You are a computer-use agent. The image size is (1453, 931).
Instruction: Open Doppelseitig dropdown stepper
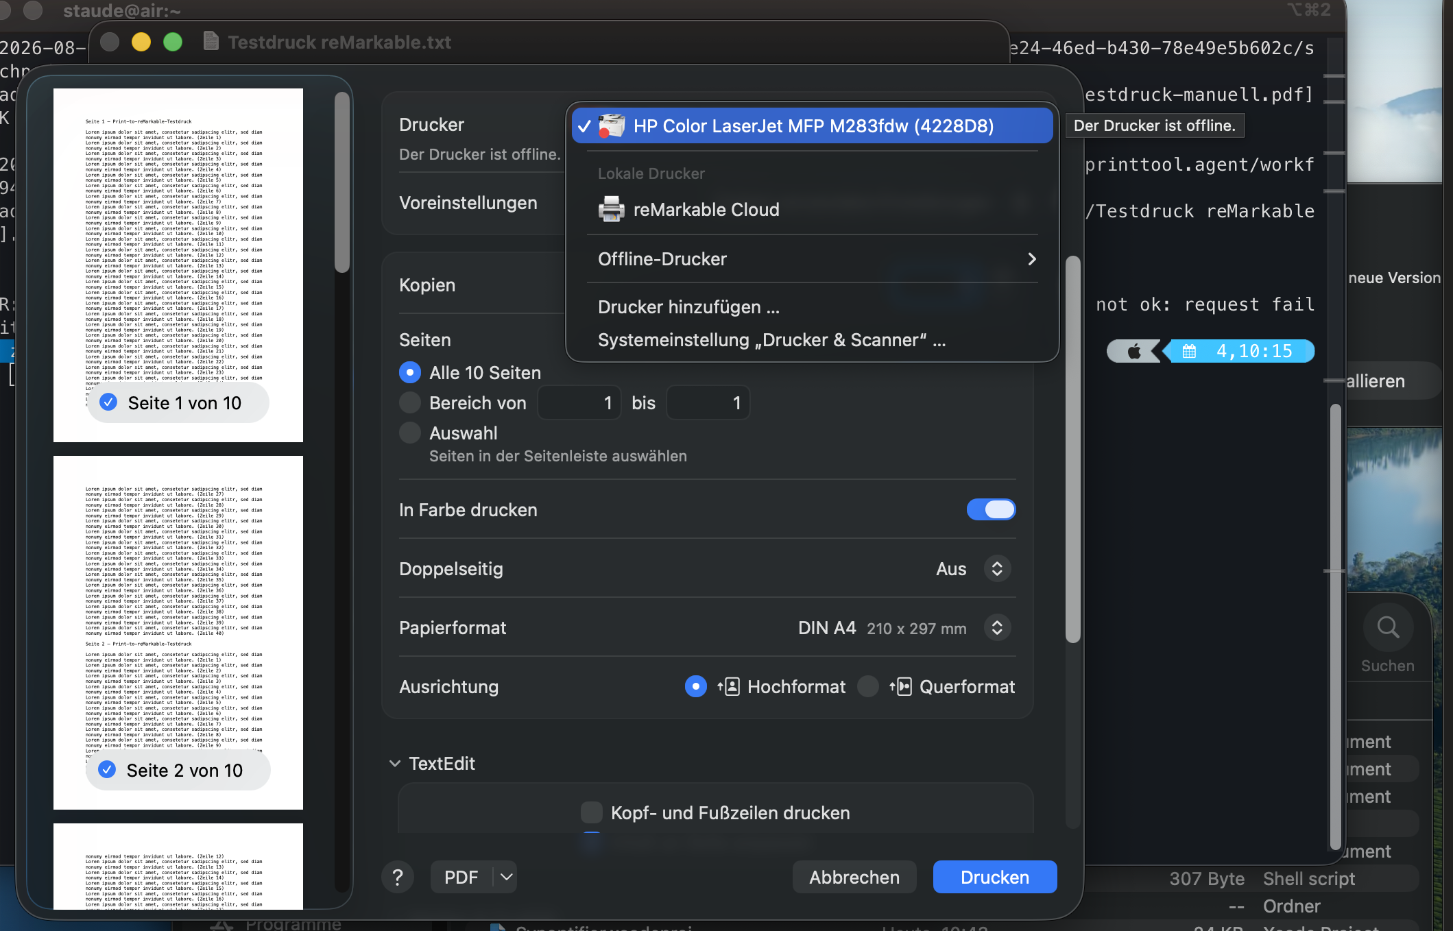997,569
